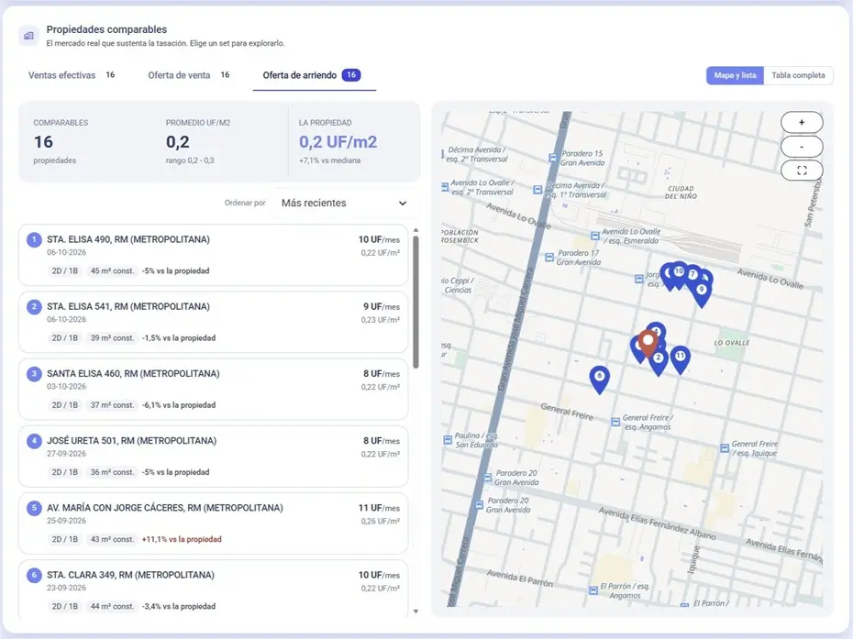The height and width of the screenshot is (639, 853).
Task: Click the Avenida Lo Ovalle esq. Esmeralda bus stop icon
Action: tap(594, 236)
